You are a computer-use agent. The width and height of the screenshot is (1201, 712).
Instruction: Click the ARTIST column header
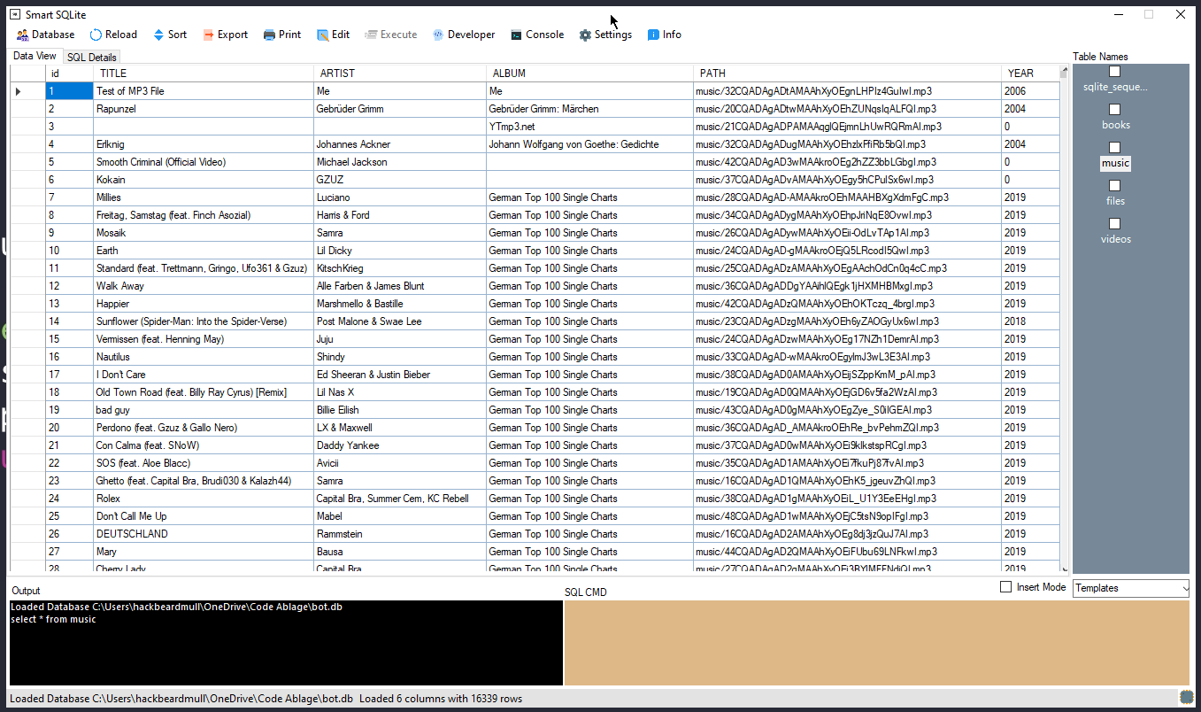coord(400,74)
